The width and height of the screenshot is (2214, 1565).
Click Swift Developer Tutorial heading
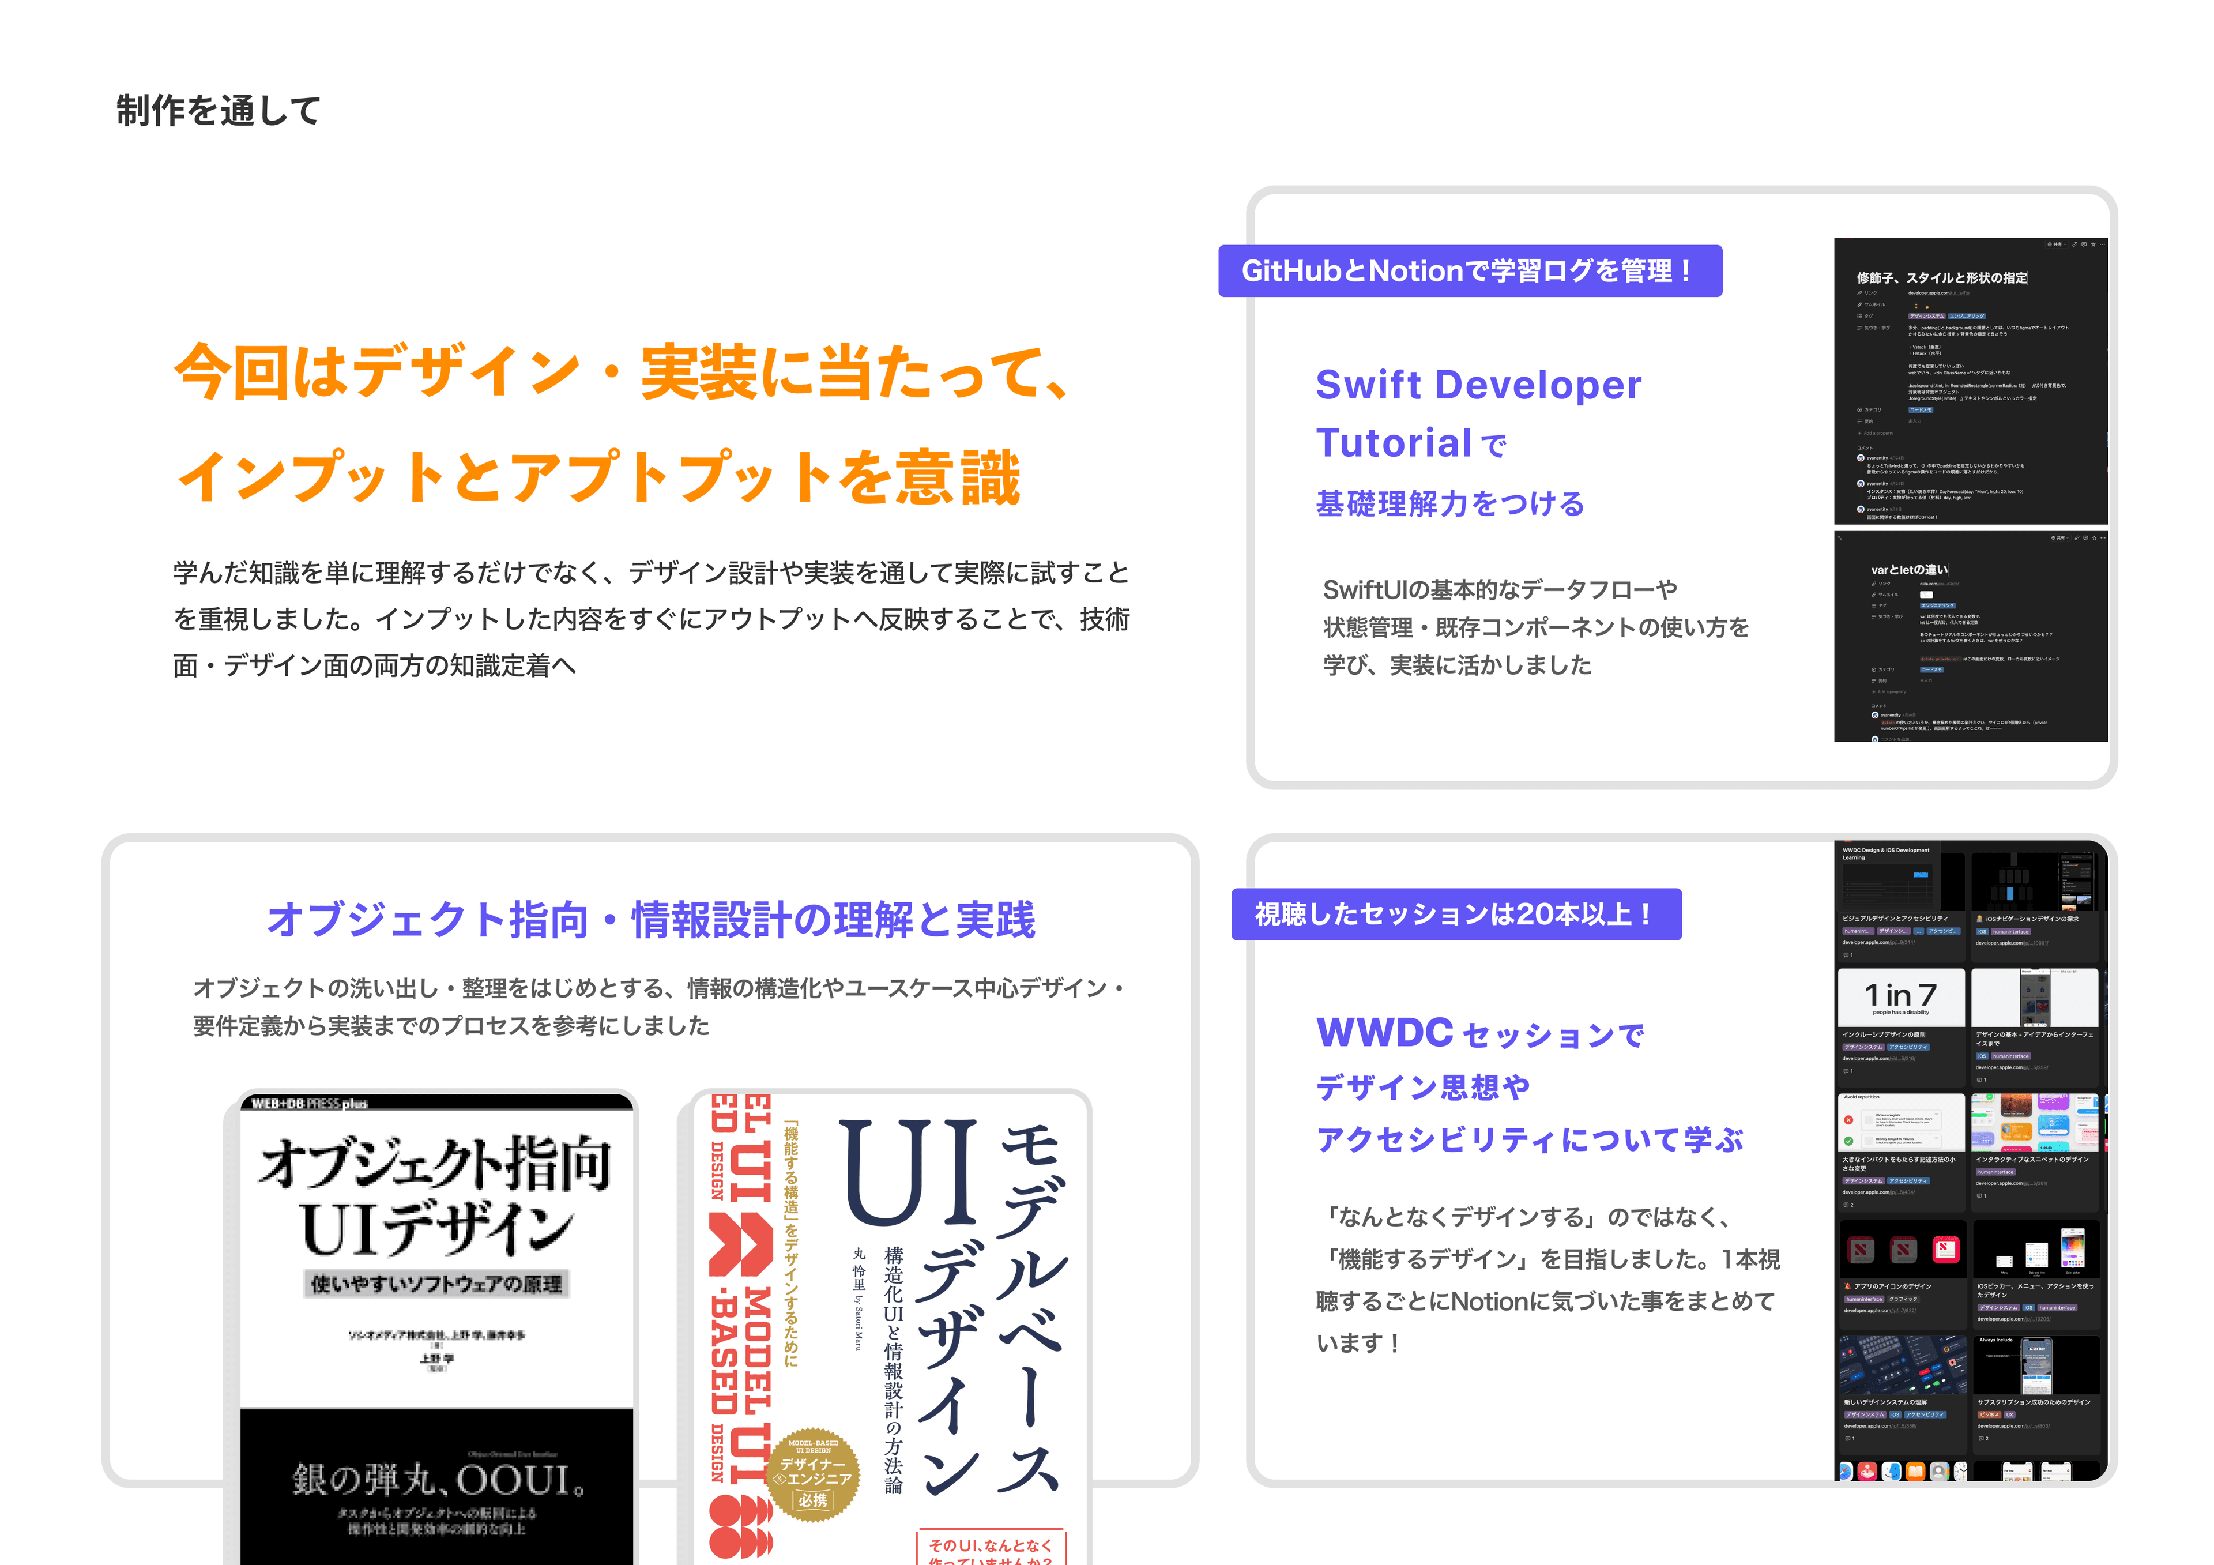(x=1478, y=415)
